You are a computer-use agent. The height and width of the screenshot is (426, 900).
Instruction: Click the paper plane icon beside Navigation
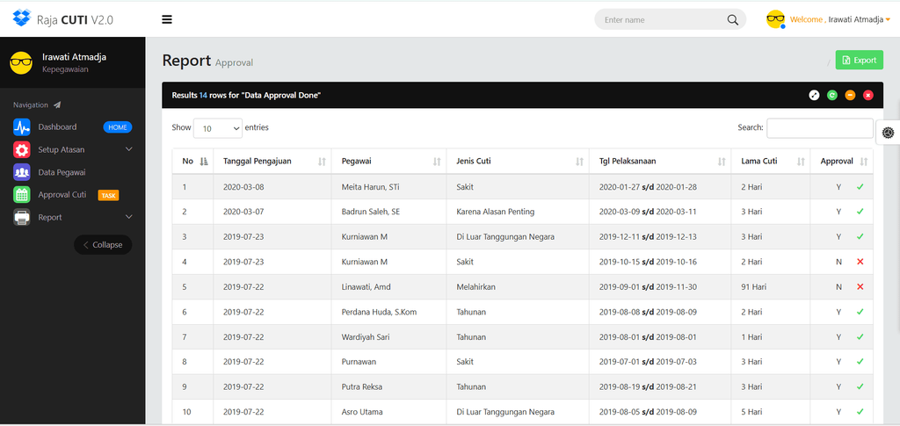57,105
